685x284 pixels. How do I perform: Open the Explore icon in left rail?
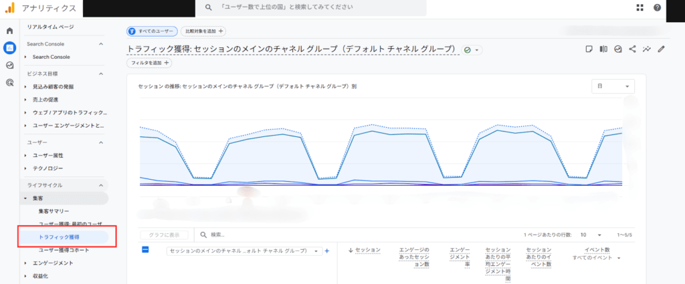click(9, 65)
